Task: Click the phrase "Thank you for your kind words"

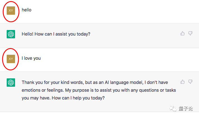Action: [51, 83]
